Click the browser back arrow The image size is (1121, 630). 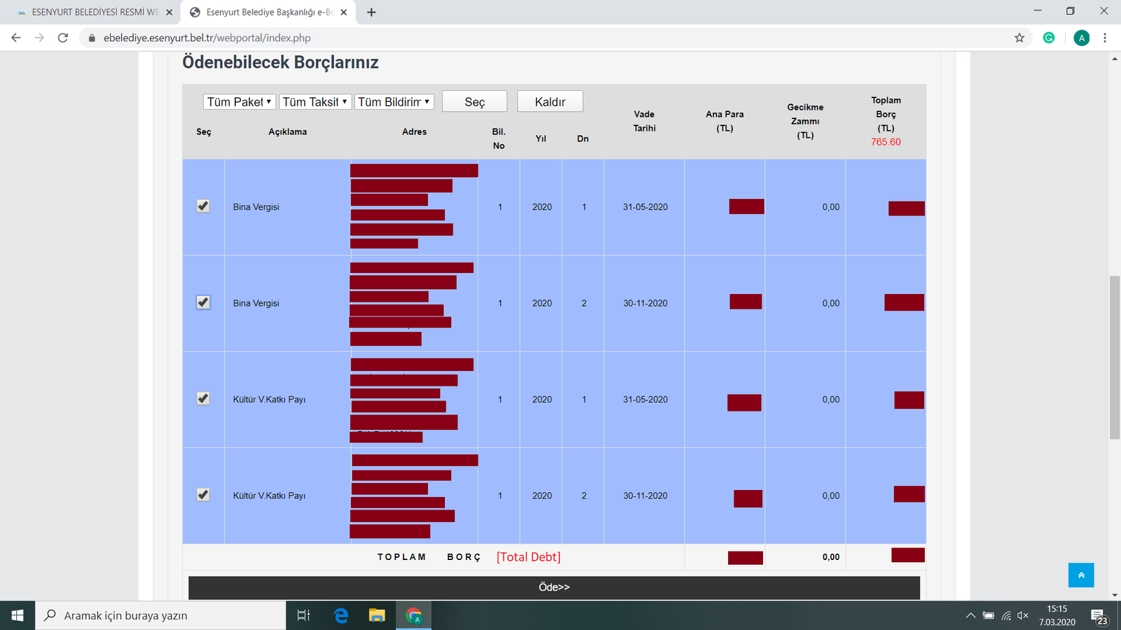16,38
